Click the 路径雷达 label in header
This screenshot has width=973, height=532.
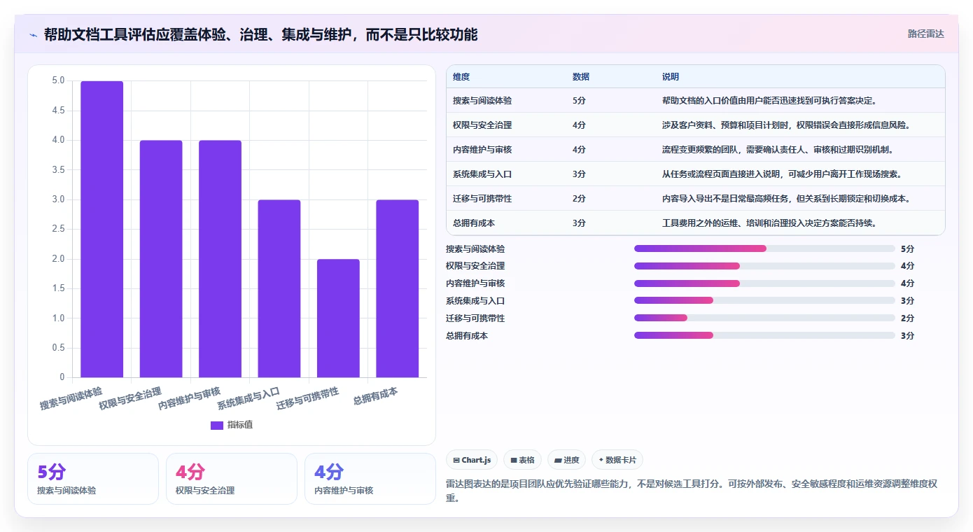[x=925, y=34]
